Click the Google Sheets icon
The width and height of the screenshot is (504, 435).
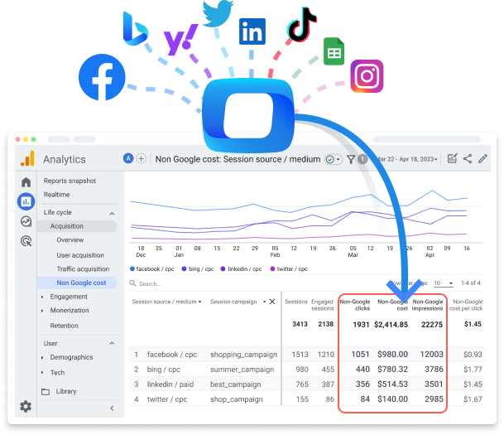tap(334, 51)
